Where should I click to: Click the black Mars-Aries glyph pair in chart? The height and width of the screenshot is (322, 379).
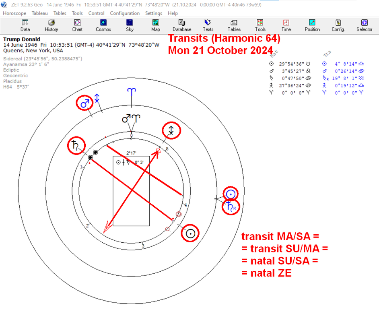pos(131,118)
